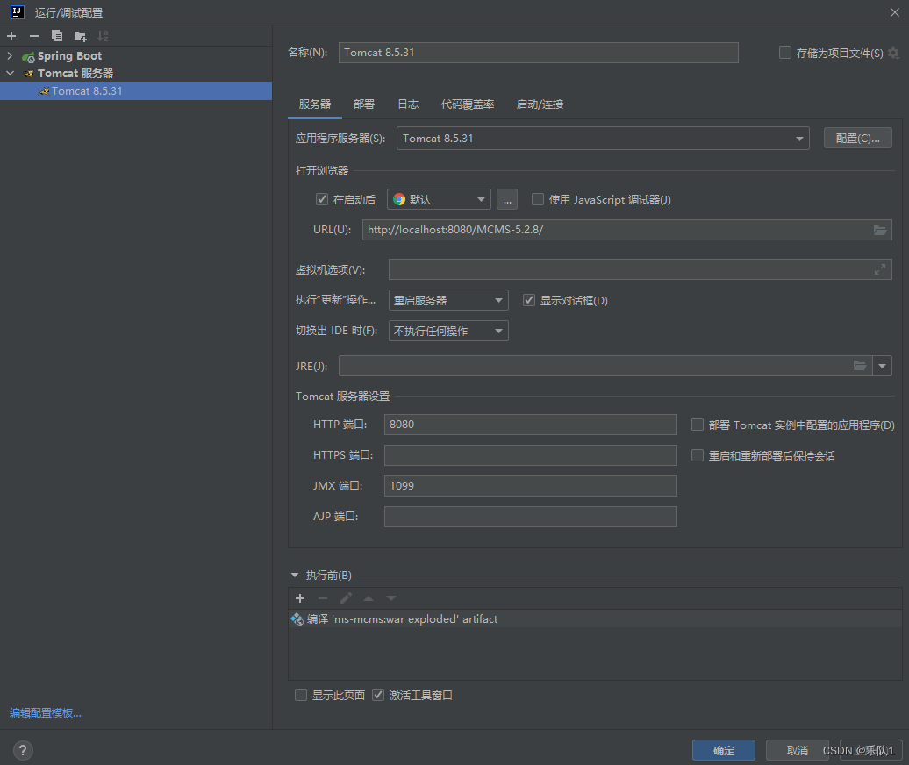Click the expand-field icon beside 虚拟机选项 input
Viewport: 909px width, 765px height.
(880, 269)
